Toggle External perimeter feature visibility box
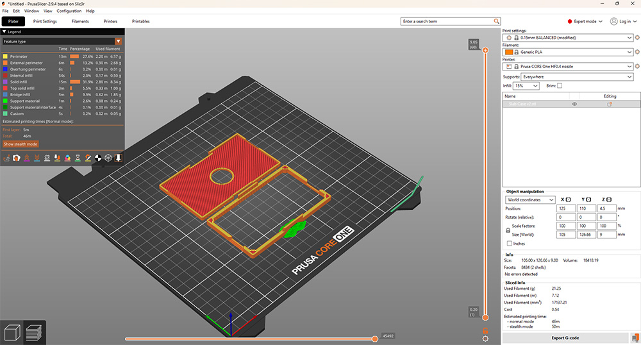Image resolution: width=641 pixels, height=345 pixels. [5, 63]
